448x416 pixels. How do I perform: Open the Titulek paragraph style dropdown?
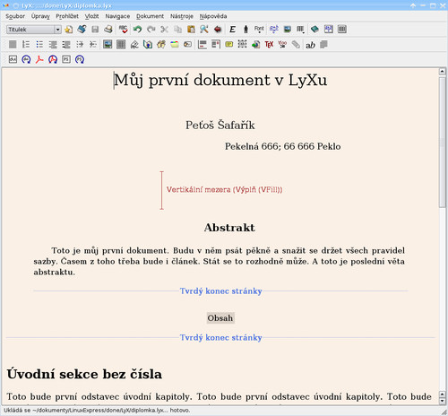(x=34, y=30)
